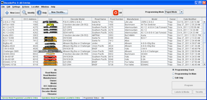Sort by the DCC Address column header
The image size is (207, 100).
[30, 19]
